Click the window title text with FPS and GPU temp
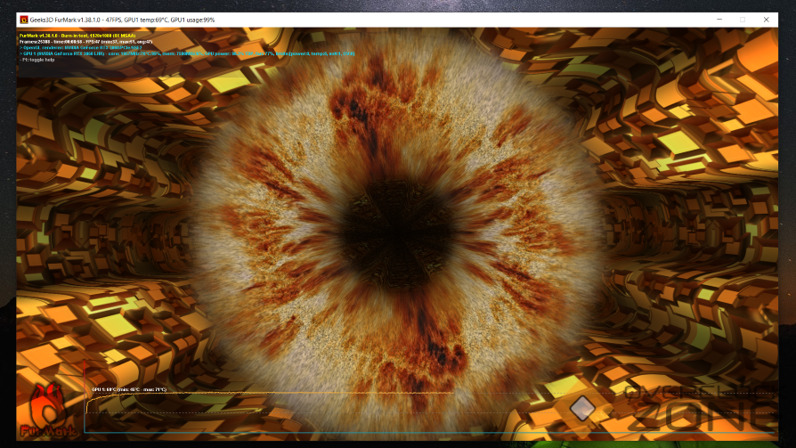This screenshot has height=448, width=796. (122, 20)
